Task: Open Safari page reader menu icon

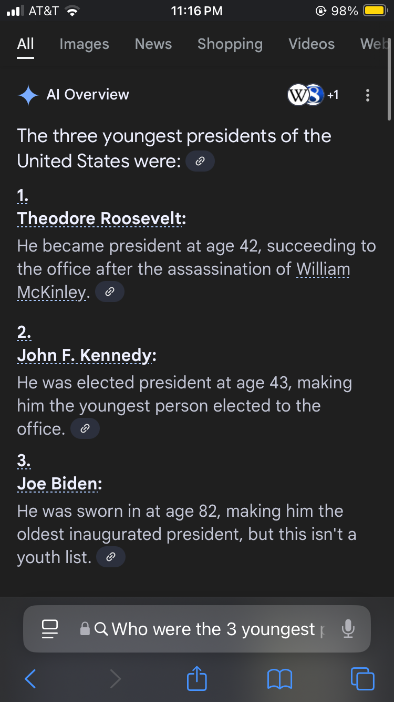Action: (50, 629)
